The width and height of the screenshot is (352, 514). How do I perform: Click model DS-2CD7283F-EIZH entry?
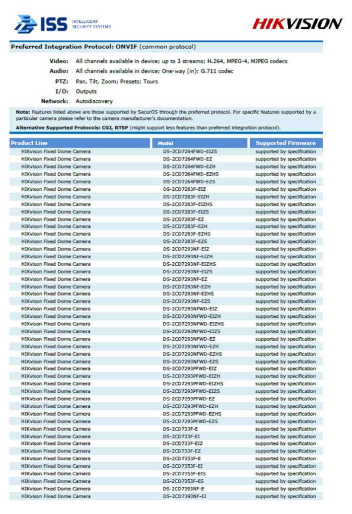[186, 197]
